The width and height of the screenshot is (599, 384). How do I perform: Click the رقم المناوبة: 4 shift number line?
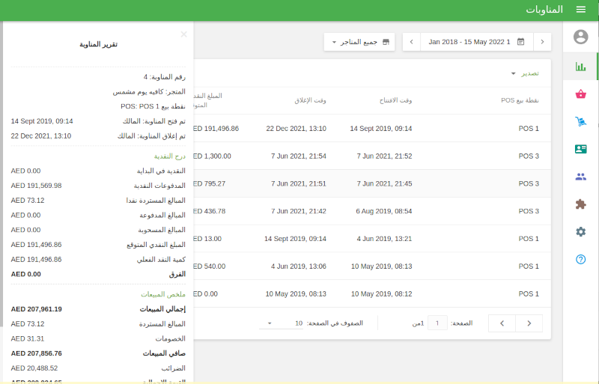click(x=164, y=77)
